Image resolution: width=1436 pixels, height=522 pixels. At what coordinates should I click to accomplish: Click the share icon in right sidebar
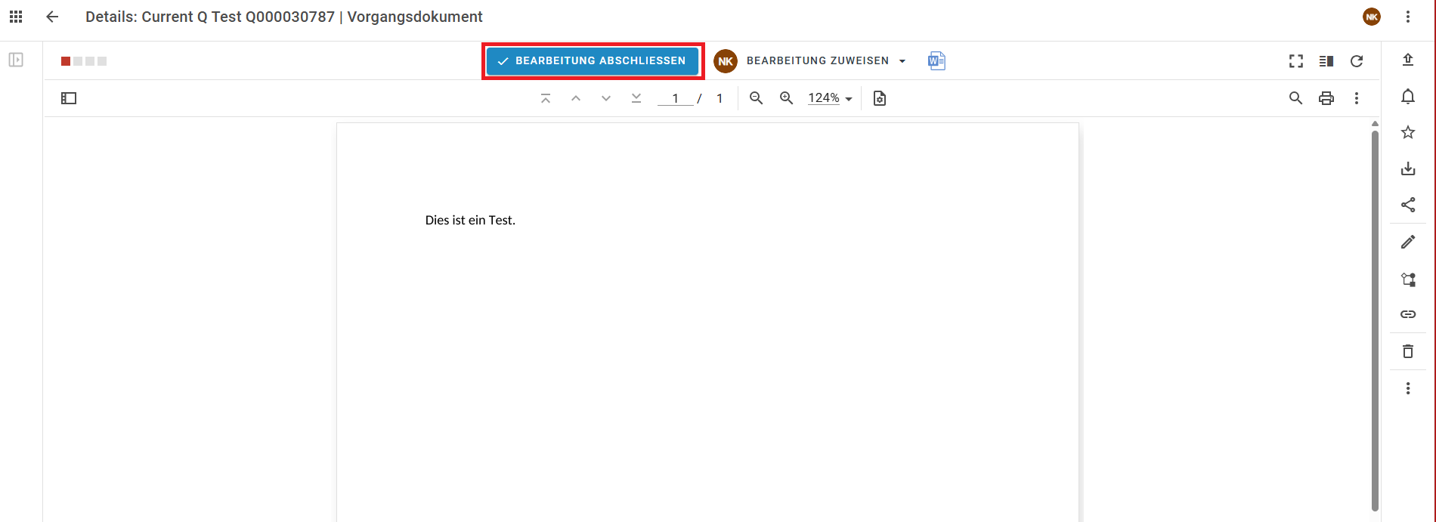[1408, 205]
